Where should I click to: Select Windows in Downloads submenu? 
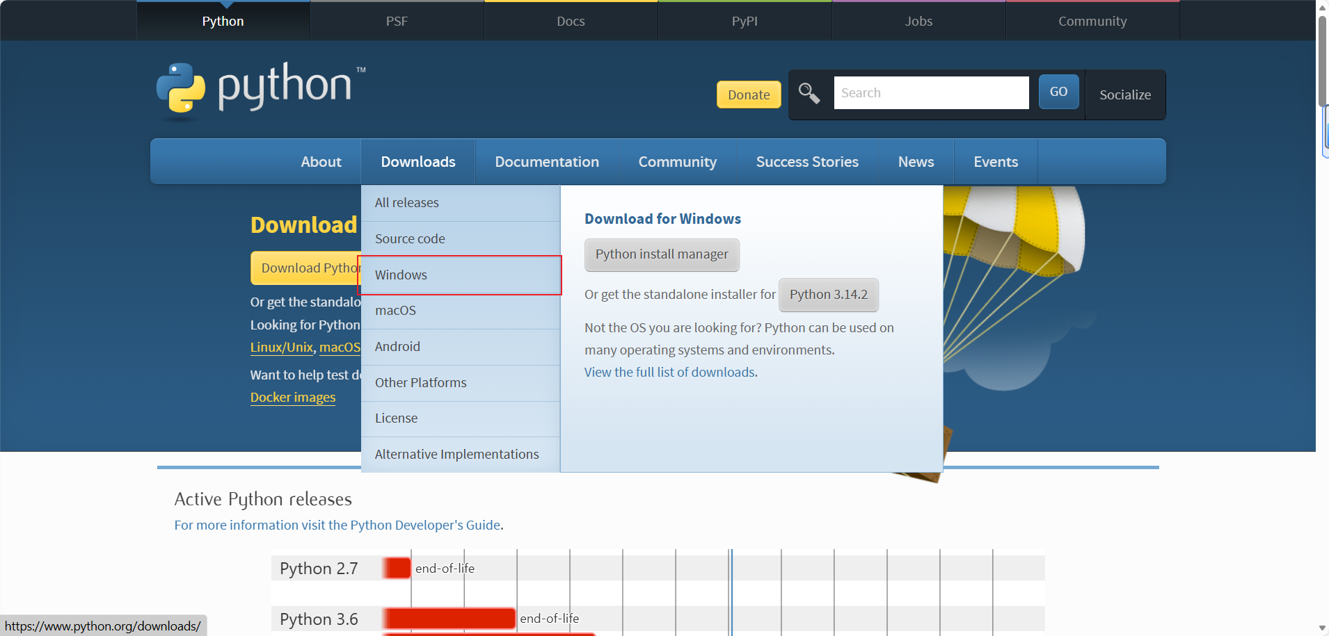tap(461, 275)
